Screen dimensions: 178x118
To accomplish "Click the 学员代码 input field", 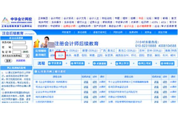I will point(19,42).
